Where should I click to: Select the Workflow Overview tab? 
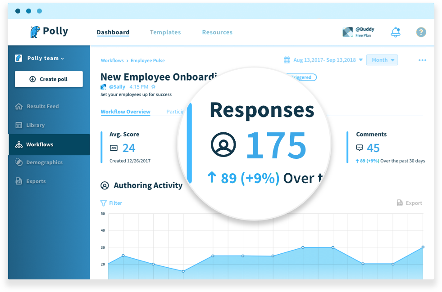click(125, 112)
